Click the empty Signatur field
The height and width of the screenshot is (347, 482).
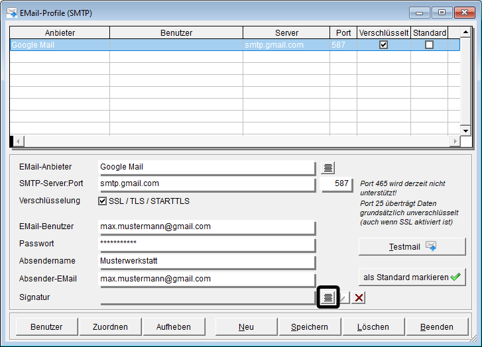(x=207, y=297)
